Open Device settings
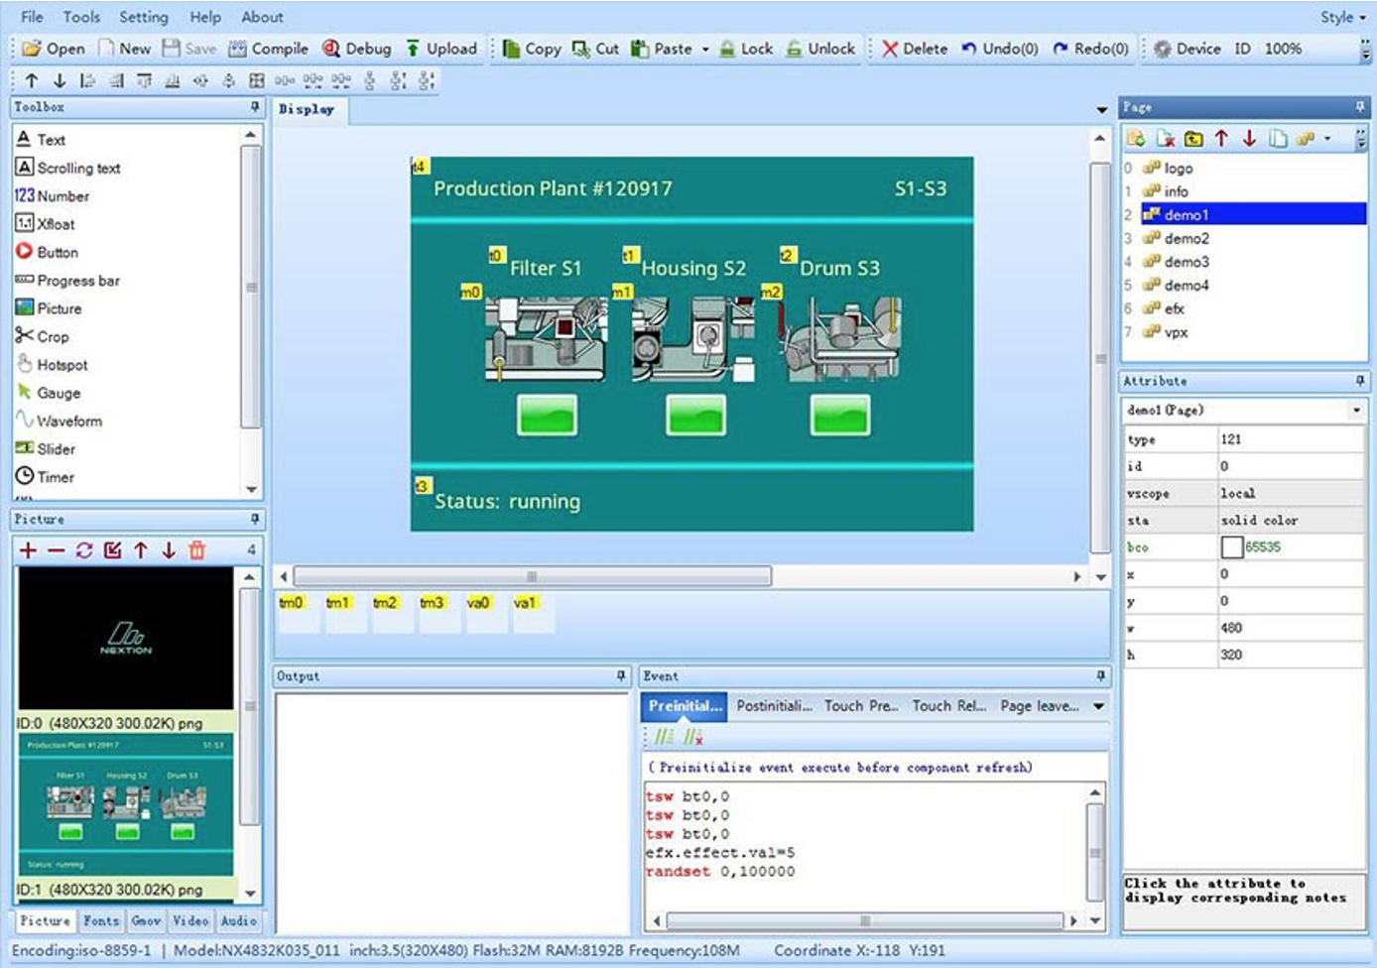The width and height of the screenshot is (1377, 968). pyautogui.click(x=1188, y=49)
